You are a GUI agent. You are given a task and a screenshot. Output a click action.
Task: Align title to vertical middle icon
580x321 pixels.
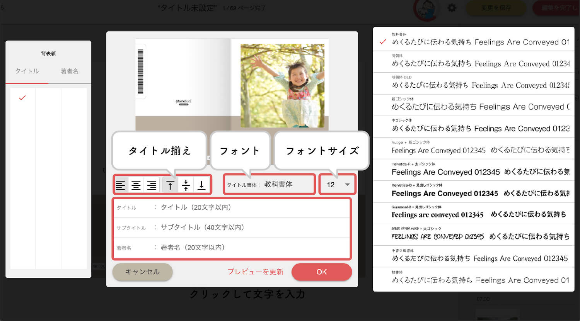[x=186, y=185]
